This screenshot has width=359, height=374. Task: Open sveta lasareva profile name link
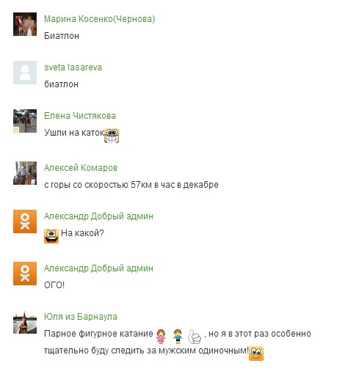click(73, 67)
